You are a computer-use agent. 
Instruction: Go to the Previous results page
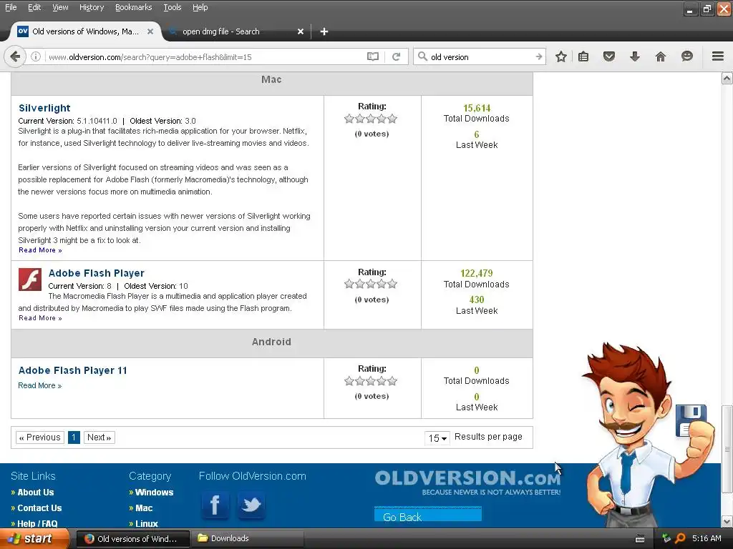[40, 437]
